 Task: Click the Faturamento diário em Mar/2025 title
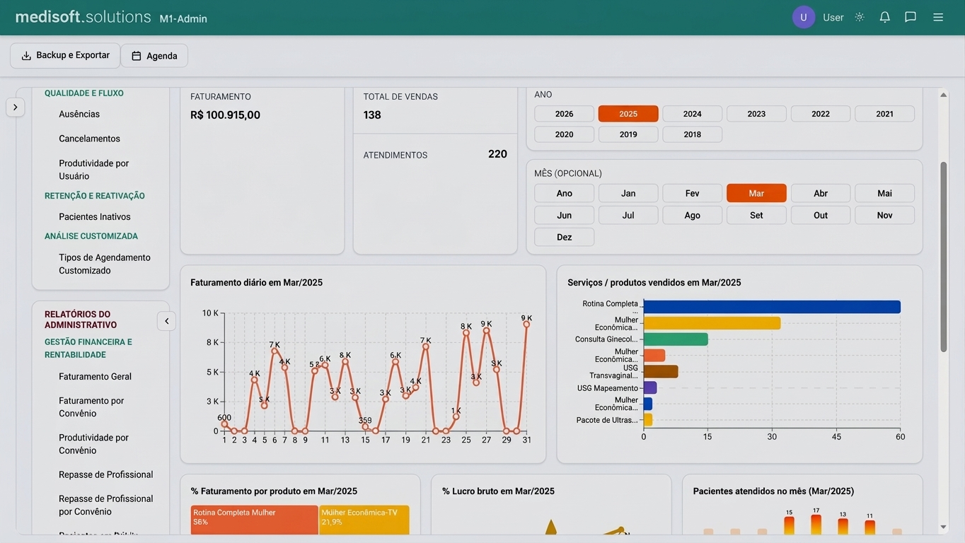[x=257, y=282]
